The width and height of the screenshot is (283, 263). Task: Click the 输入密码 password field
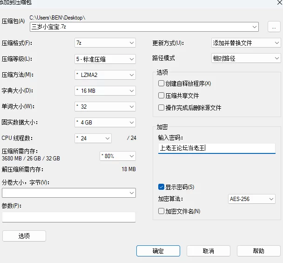216,148
